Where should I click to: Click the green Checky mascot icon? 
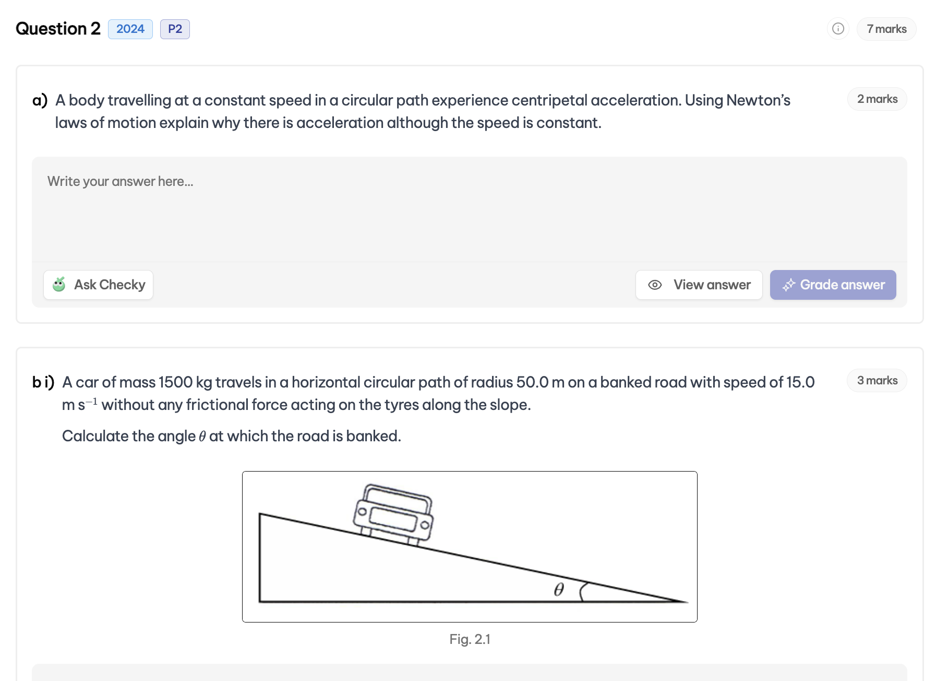(59, 285)
